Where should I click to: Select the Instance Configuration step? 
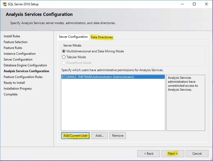(x=20, y=54)
